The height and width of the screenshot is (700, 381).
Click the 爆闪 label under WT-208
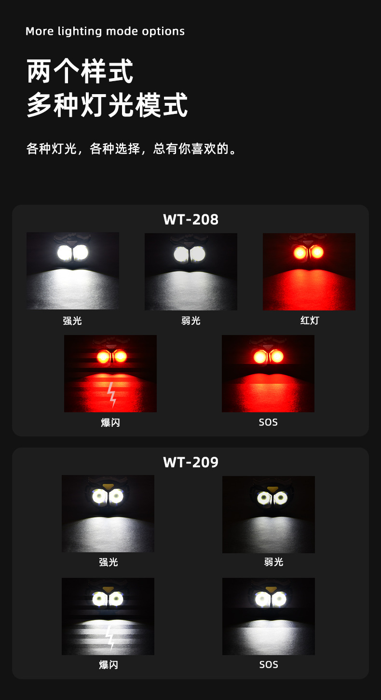pyautogui.click(x=110, y=422)
